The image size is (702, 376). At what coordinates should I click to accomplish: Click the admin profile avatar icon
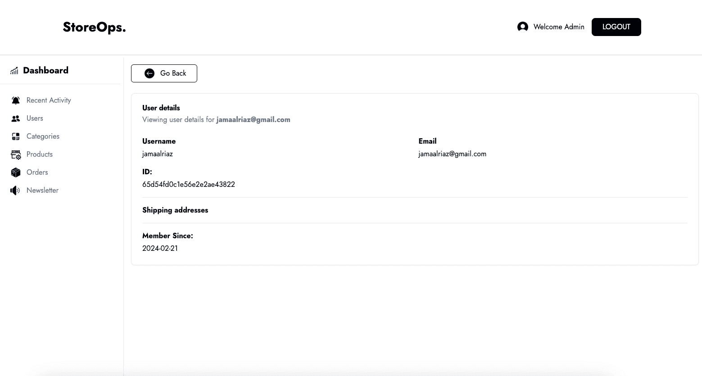pos(522,27)
